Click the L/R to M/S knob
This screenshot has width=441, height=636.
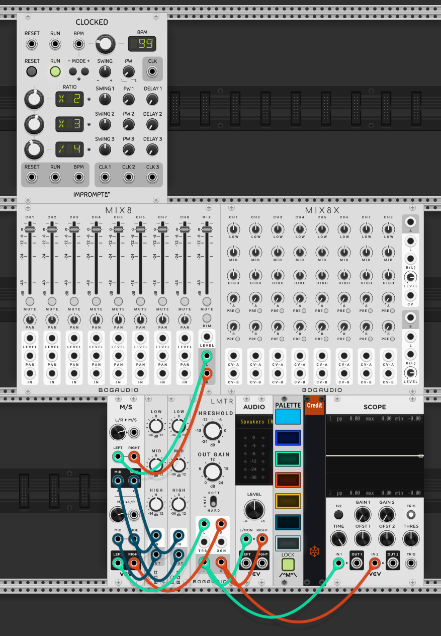[x=118, y=432]
